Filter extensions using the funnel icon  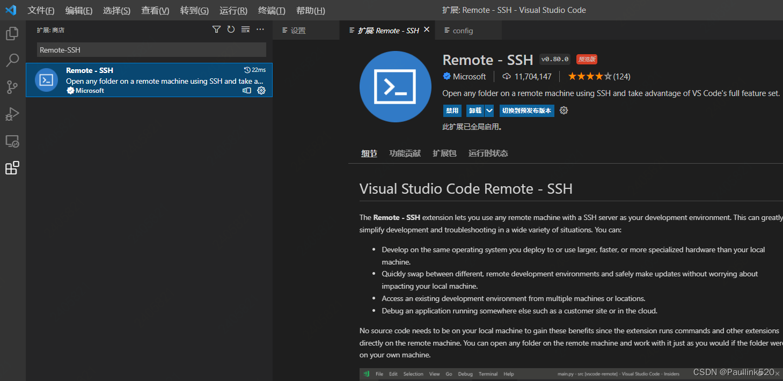(x=216, y=30)
